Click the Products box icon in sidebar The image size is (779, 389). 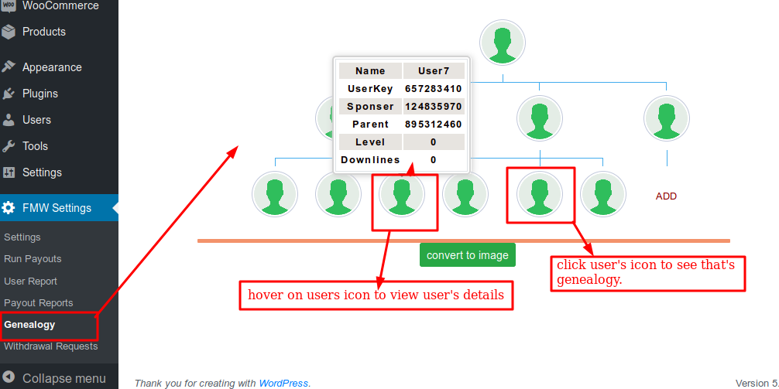[x=9, y=32]
